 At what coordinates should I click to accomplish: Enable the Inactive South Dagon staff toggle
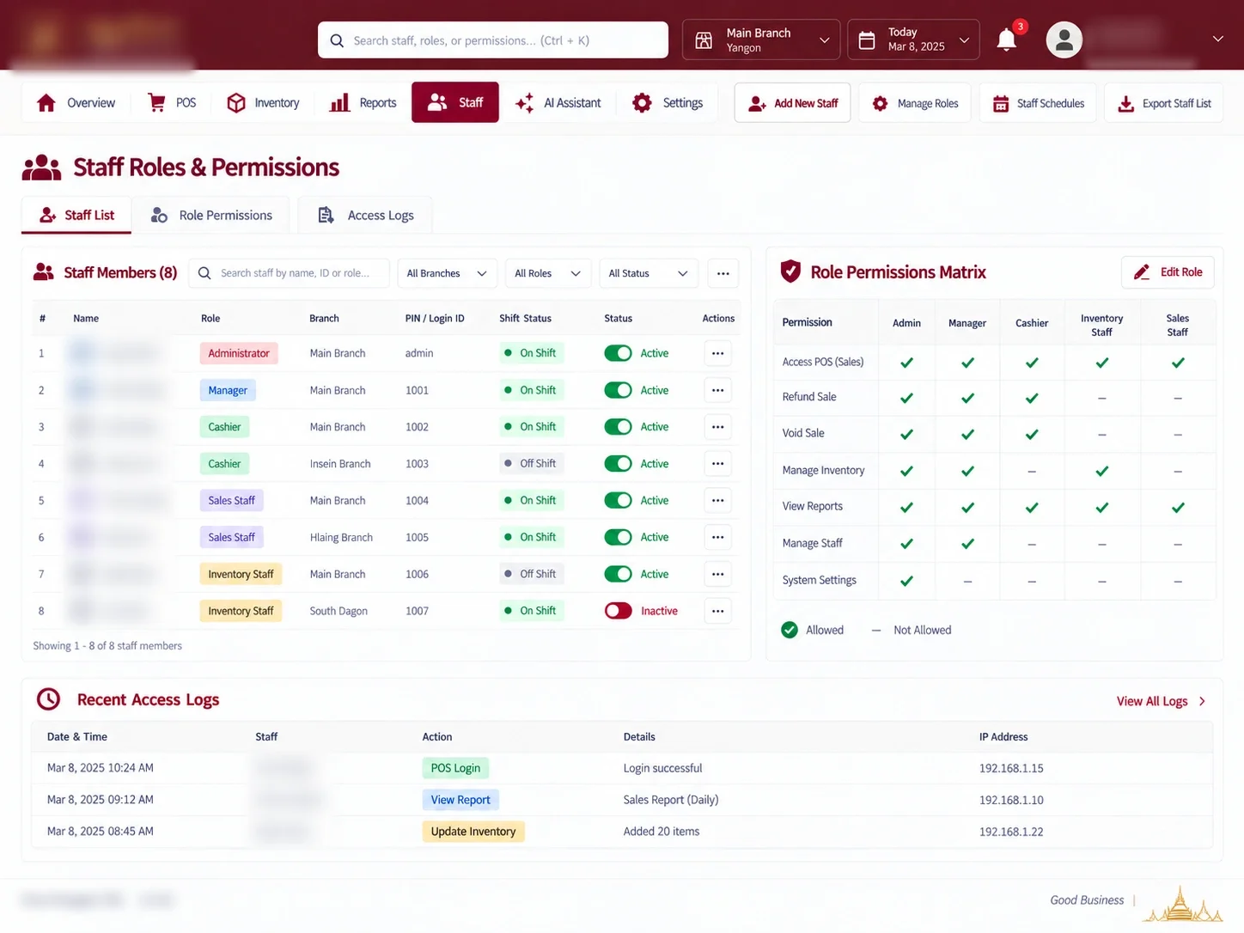pyautogui.click(x=618, y=611)
